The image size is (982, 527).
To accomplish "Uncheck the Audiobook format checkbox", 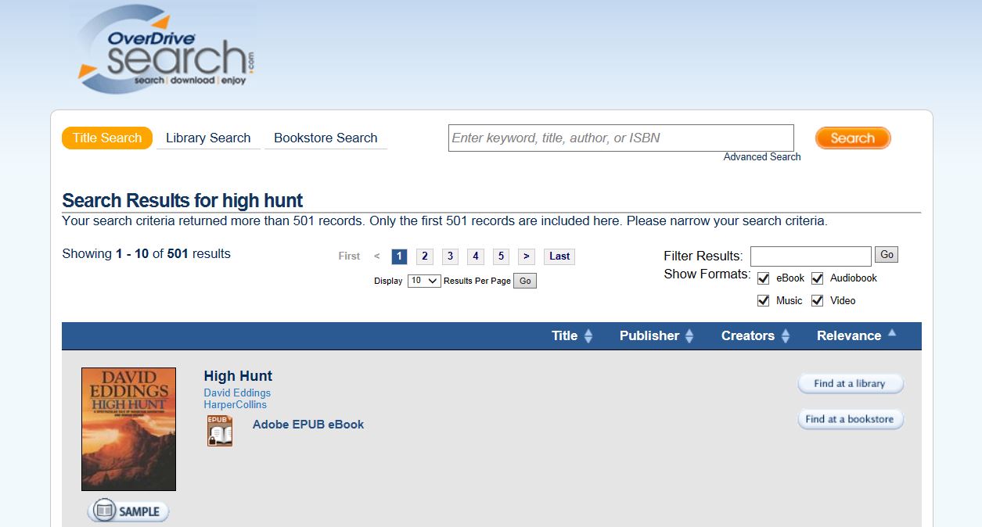I will coord(818,278).
